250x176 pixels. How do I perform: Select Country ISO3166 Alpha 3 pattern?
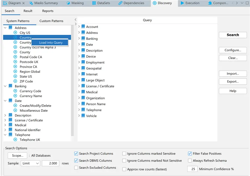tap(37, 47)
